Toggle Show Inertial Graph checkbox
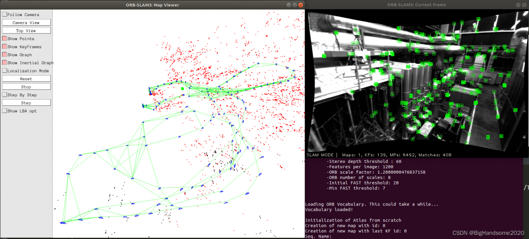529x239 pixels. (x=5, y=62)
